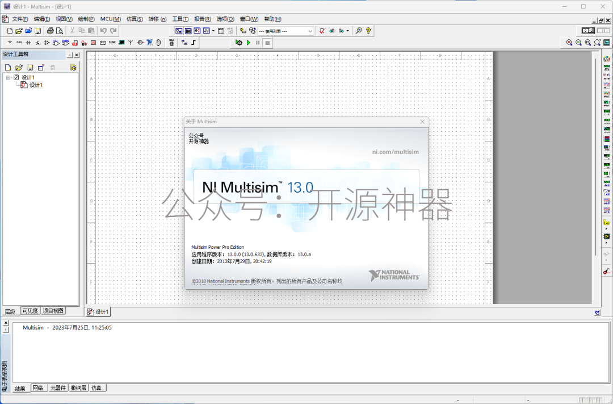Open the Grapher view icon
613x404 pixels.
207,31
